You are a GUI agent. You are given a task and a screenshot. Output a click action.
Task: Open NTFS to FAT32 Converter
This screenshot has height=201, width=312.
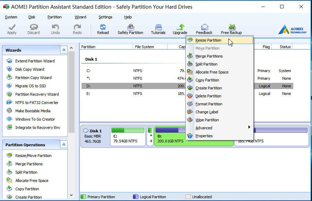[x=37, y=103]
